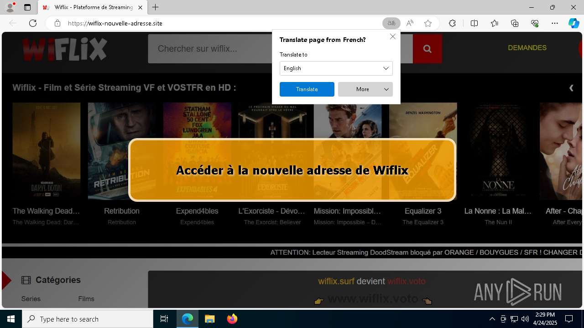Enable split screen view
Image resolution: width=584 pixels, height=328 pixels.
(474, 23)
